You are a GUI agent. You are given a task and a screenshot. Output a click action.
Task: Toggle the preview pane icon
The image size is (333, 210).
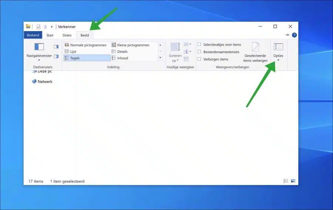(x=56, y=47)
